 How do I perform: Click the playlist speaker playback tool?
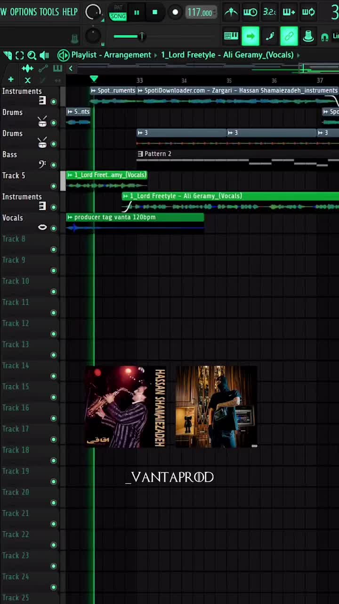coord(44,55)
